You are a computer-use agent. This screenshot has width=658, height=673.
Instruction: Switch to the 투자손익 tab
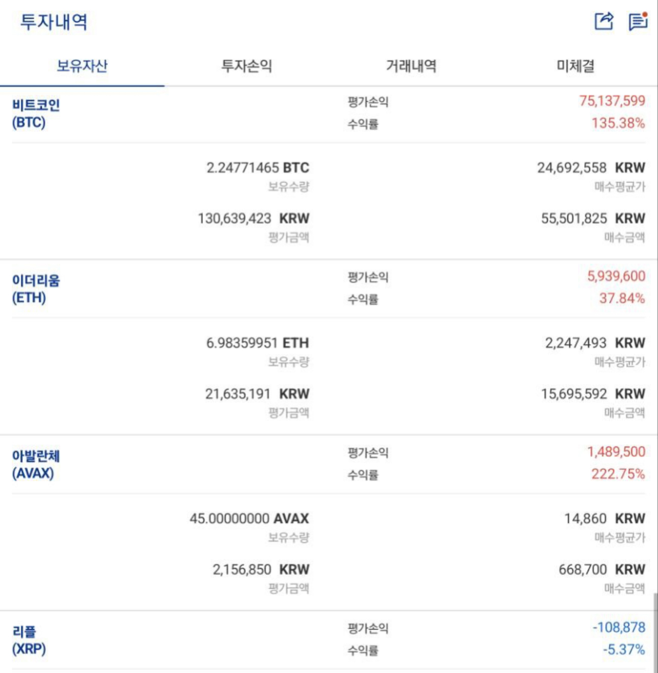[x=246, y=66]
